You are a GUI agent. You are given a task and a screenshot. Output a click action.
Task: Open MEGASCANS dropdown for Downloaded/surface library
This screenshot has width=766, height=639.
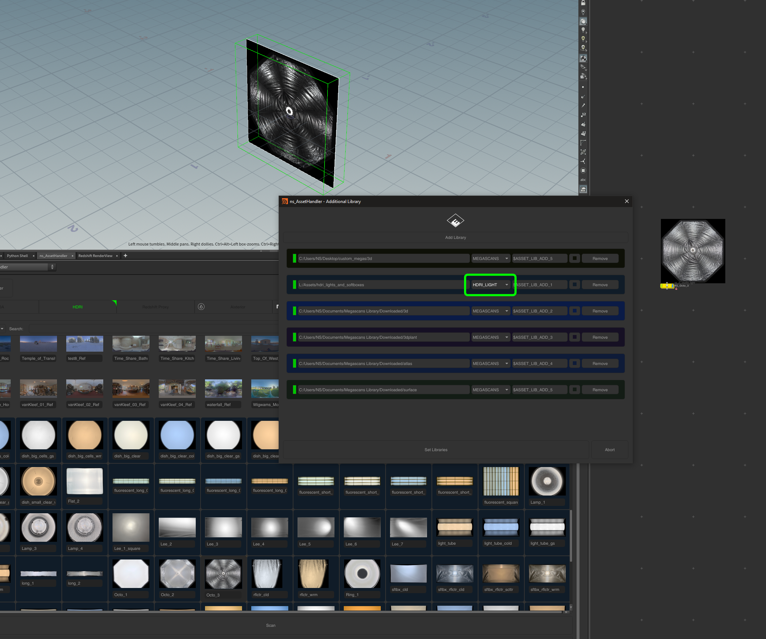(x=490, y=390)
